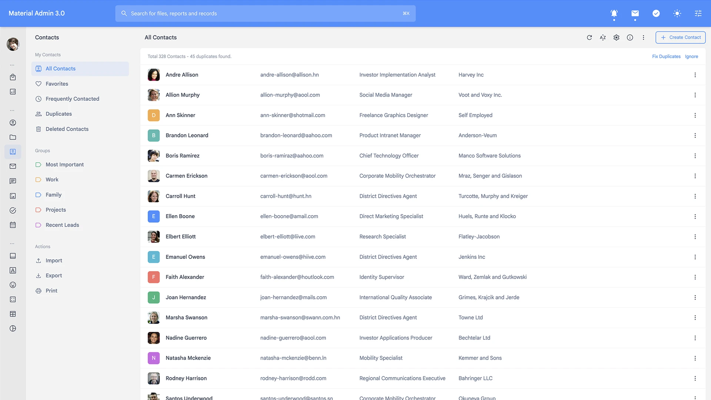This screenshot has width=711, height=400.
Task: Click the Fix Duplicates link
Action: tap(666, 56)
